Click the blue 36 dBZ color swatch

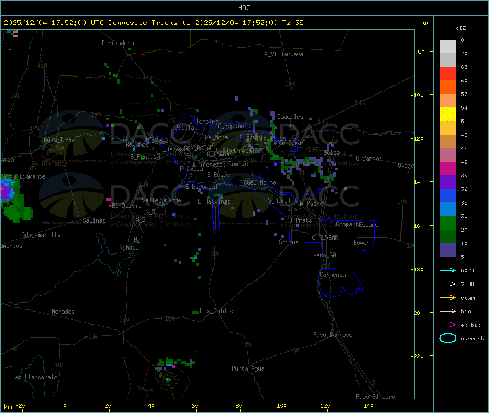point(448,195)
